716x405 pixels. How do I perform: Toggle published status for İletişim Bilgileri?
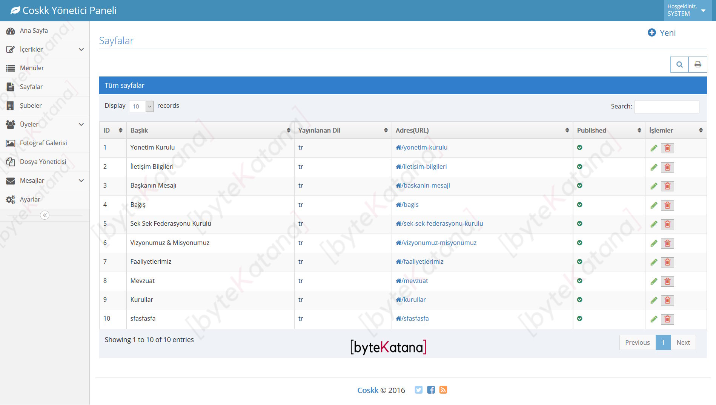point(579,167)
